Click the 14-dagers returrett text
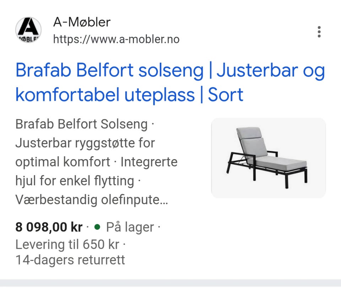Screen dimensions: 341x289 (x=70, y=260)
